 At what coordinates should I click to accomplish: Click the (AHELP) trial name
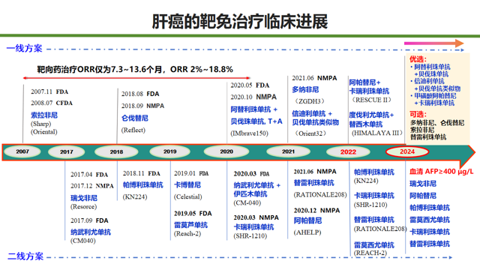(x=307, y=232)
